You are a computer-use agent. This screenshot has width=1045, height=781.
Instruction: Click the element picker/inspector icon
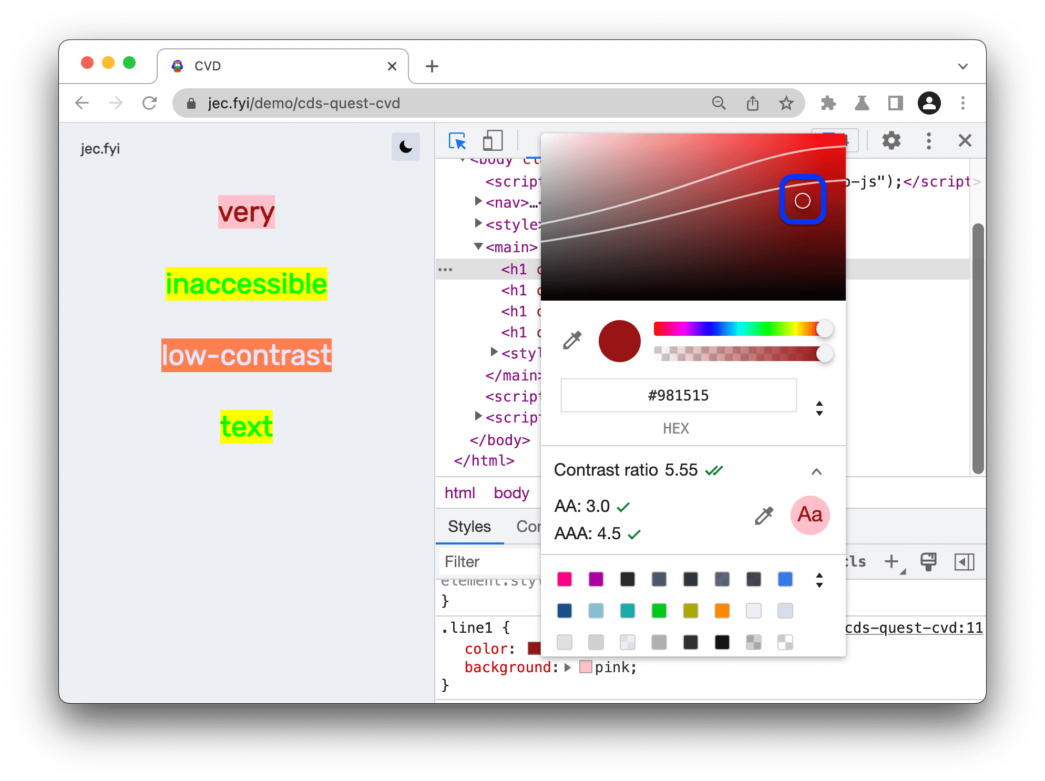(456, 141)
